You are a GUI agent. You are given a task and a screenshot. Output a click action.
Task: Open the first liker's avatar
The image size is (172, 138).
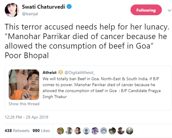[60, 131]
